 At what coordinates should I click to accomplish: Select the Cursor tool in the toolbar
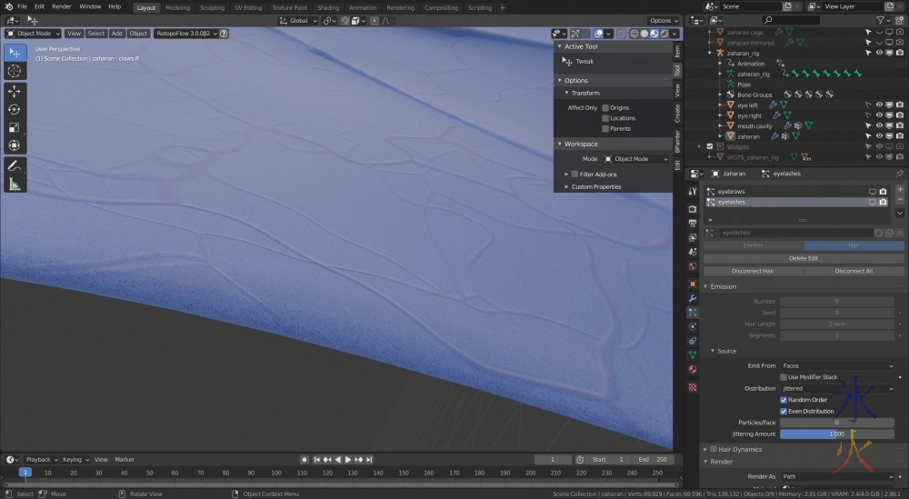point(15,71)
